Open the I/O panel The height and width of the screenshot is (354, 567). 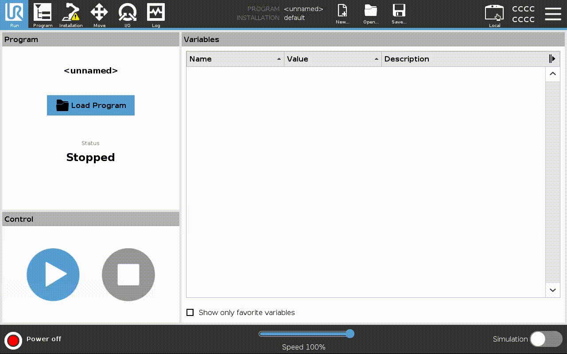coord(128,14)
